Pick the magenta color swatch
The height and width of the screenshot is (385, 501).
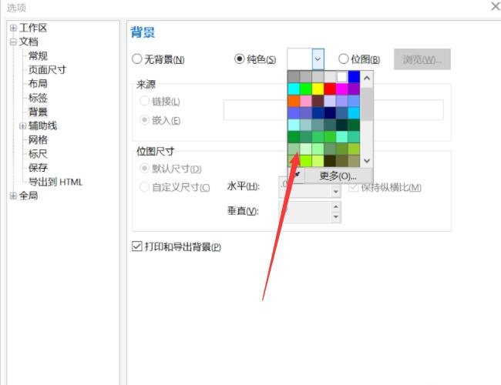(341, 89)
